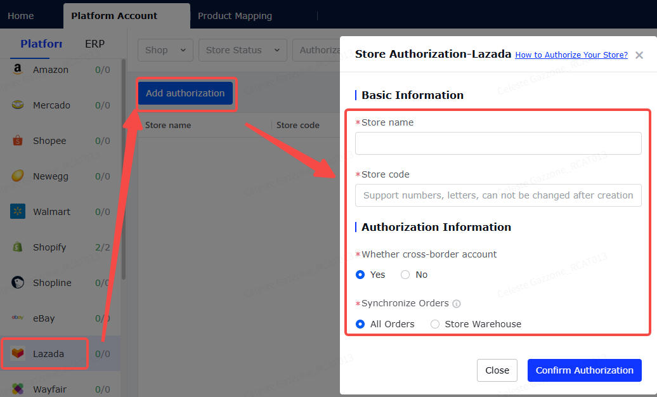This screenshot has height=397, width=657.
Task: Switch to the Platform Account tab
Action: [x=127, y=16]
